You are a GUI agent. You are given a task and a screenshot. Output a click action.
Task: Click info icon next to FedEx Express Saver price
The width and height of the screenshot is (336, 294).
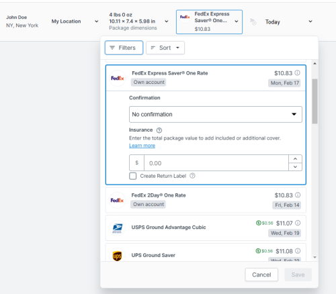[297, 73]
